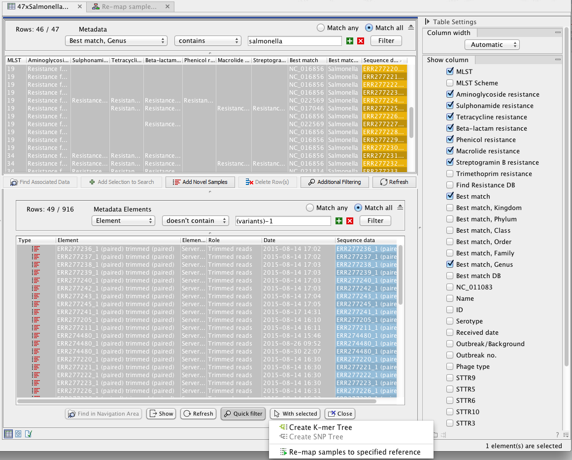
Task: Remove the filter row in Metadata Elements
Action: coord(350,221)
